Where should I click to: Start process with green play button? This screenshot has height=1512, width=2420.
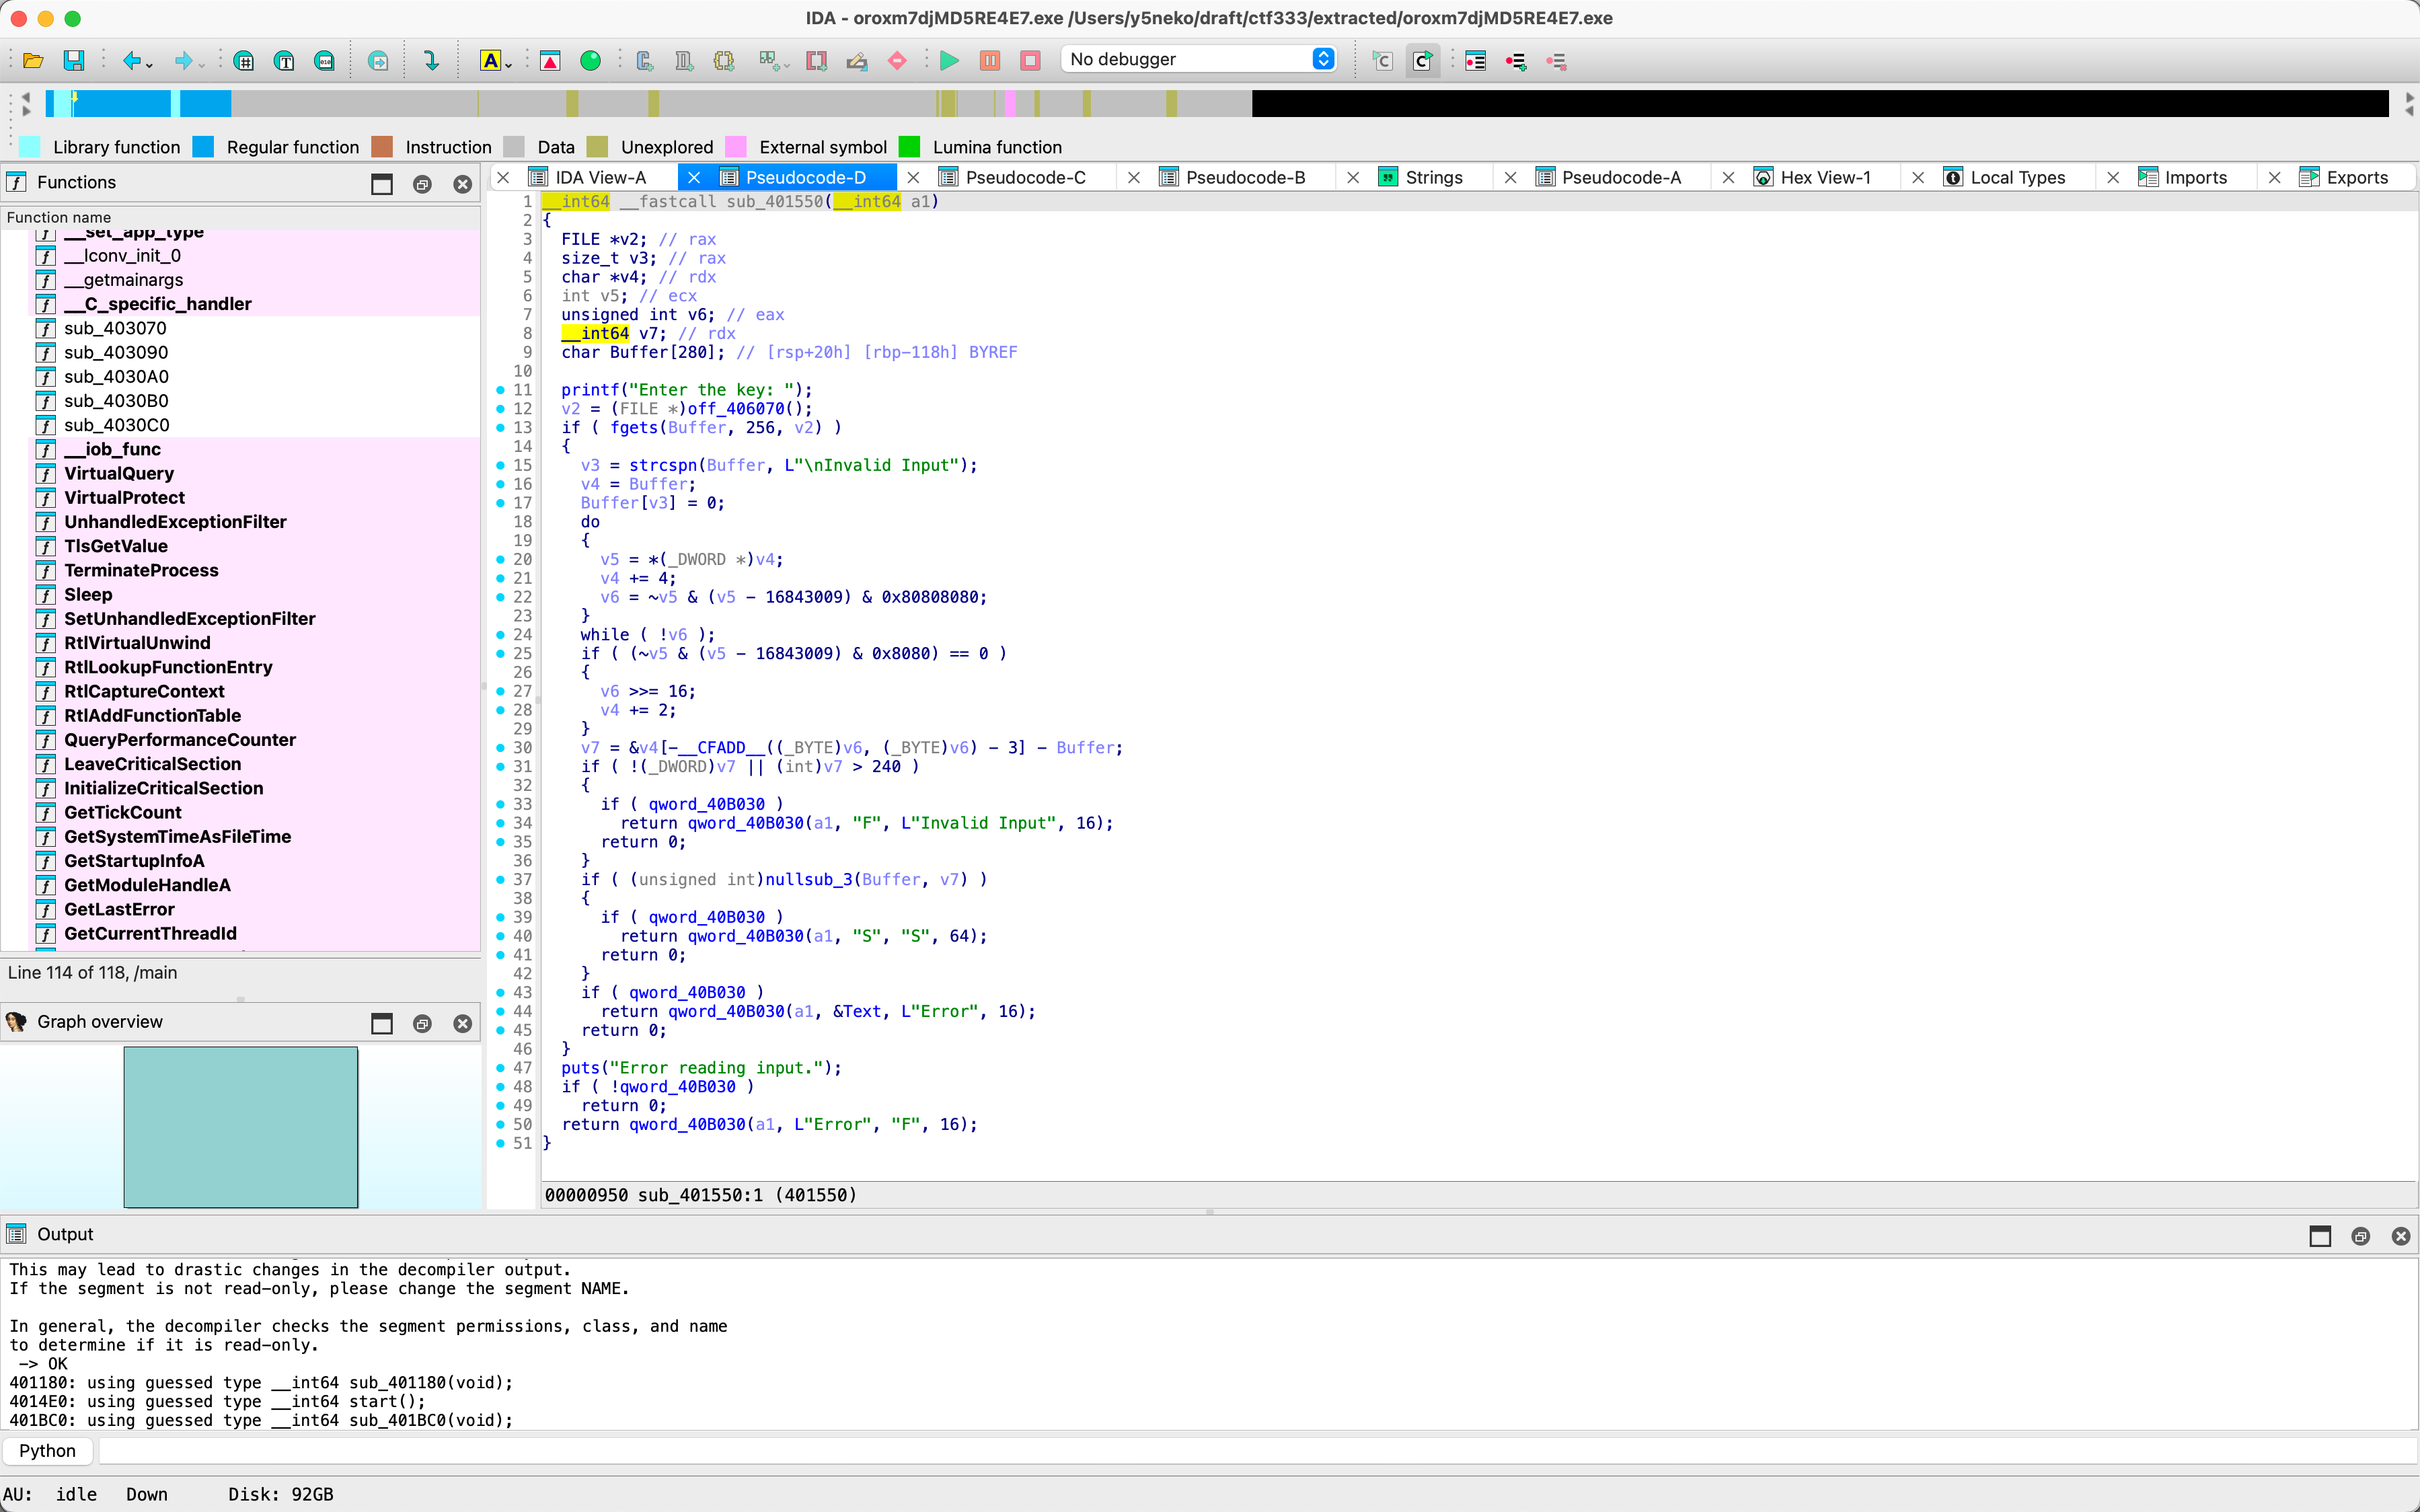(949, 61)
